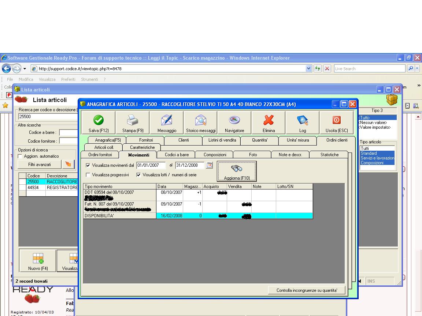Select article row 25500 RACCOGLITORE
The width and height of the screenshot is (422, 316).
48,182
